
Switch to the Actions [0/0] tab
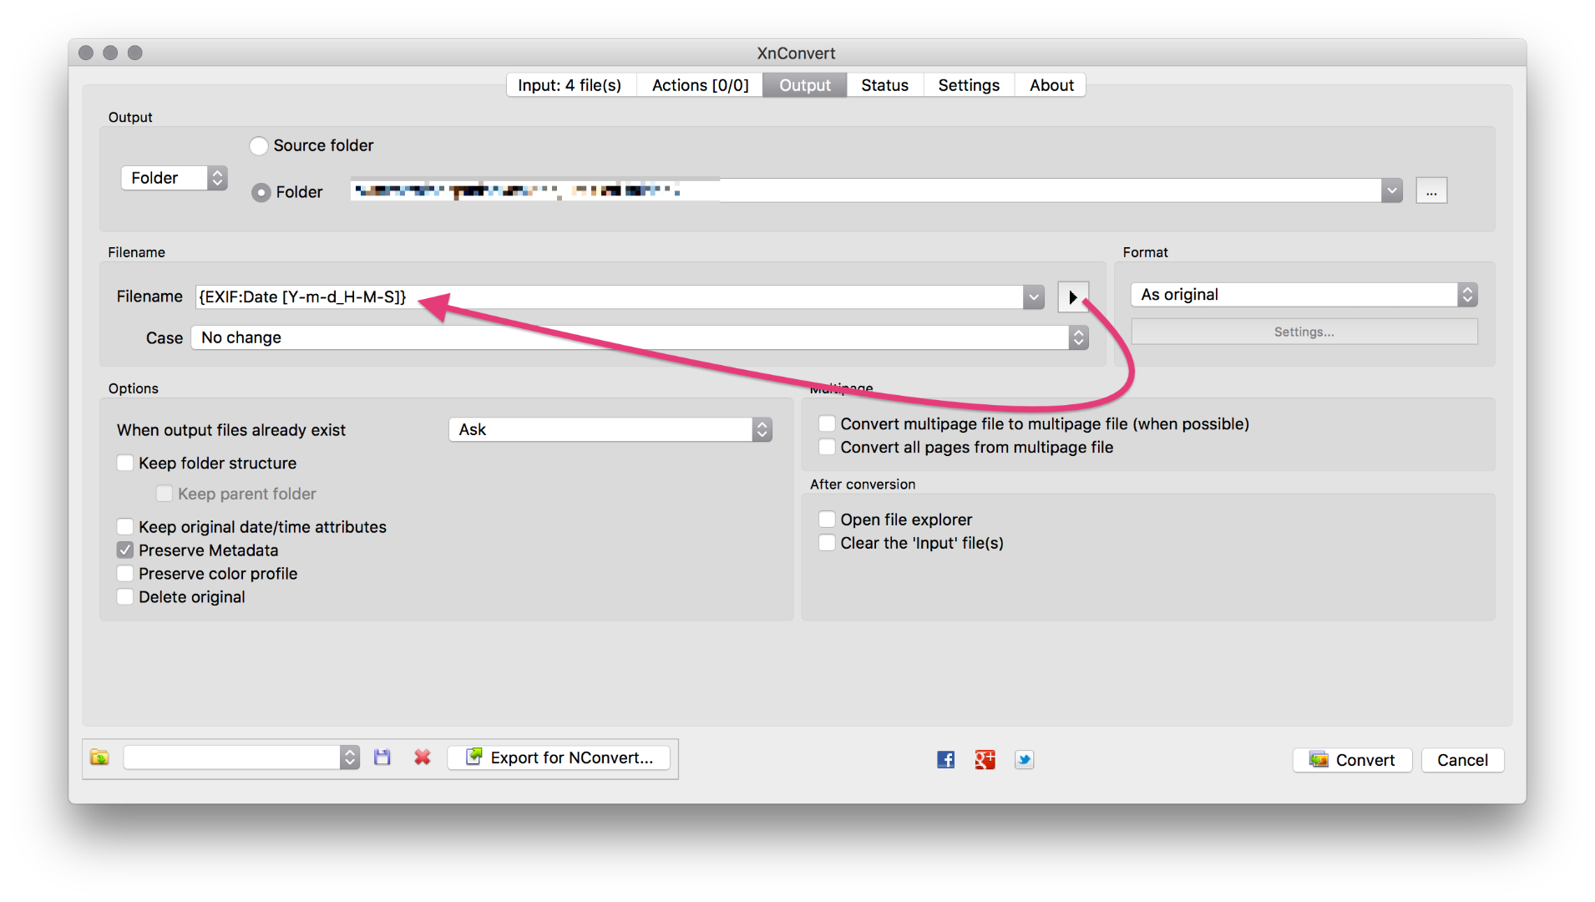[x=701, y=85]
